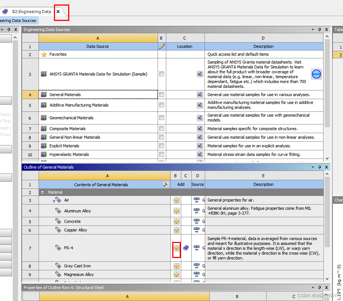
Task: Enable editing for ANSYS GRANTA Materials checkbox
Action: [161, 74]
